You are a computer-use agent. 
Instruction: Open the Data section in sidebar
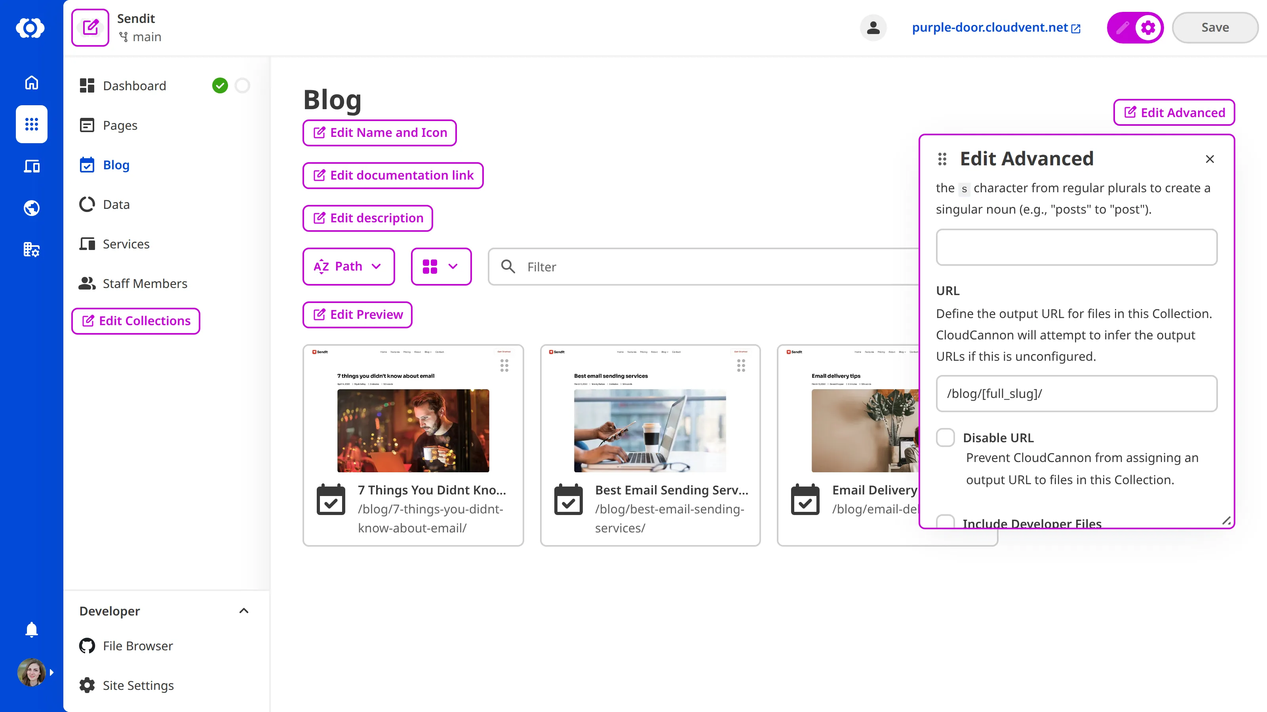point(116,205)
